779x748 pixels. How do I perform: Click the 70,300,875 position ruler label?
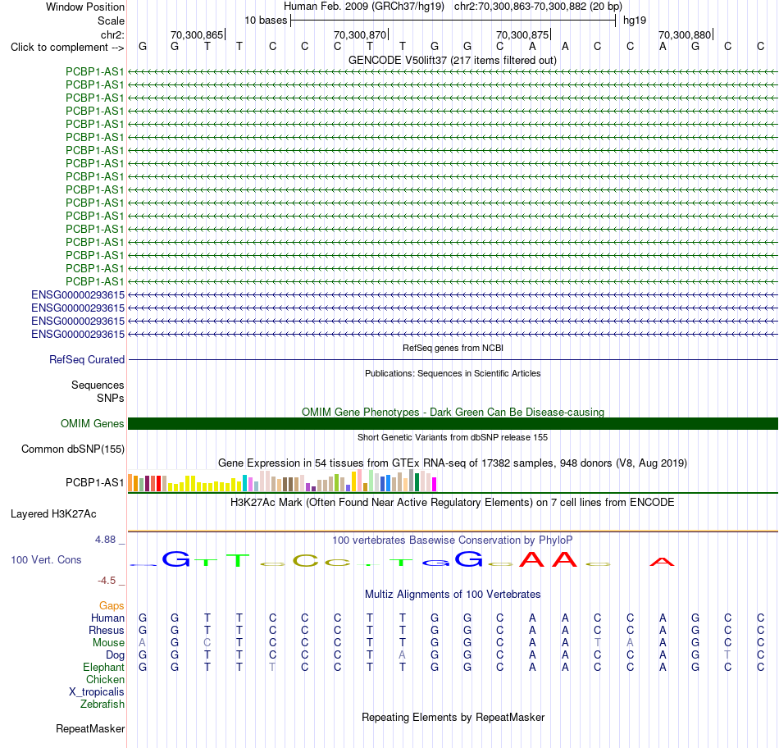(x=522, y=34)
